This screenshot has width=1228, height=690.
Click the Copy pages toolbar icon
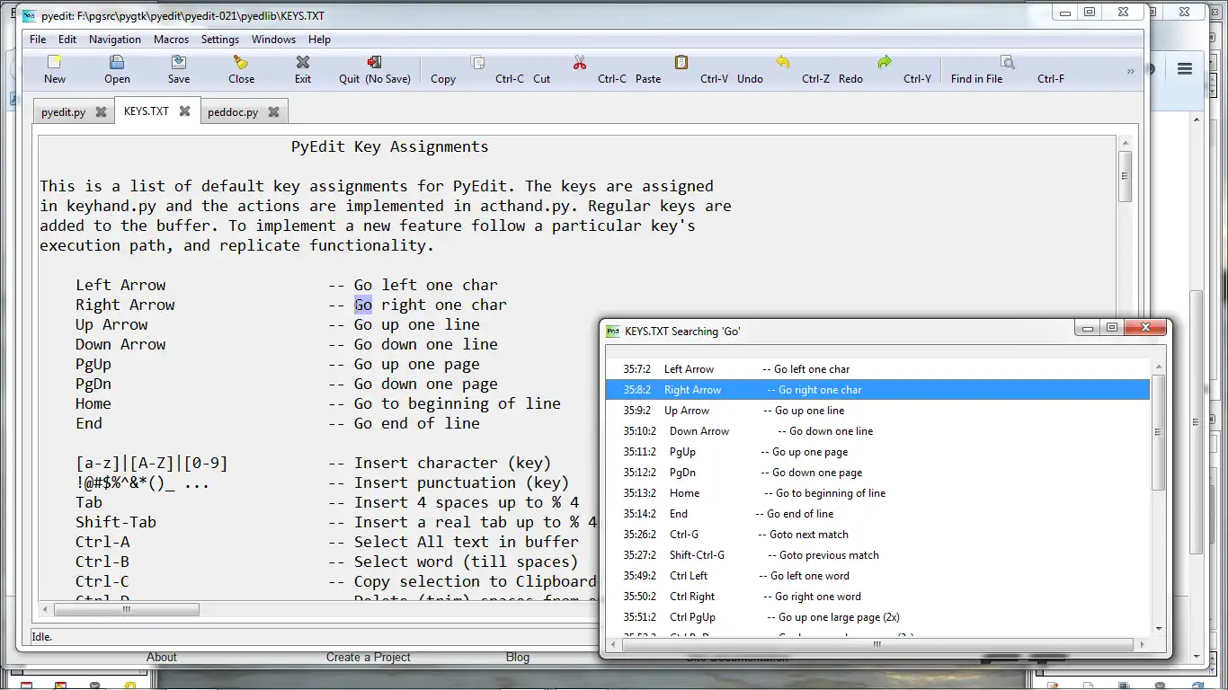478,62
